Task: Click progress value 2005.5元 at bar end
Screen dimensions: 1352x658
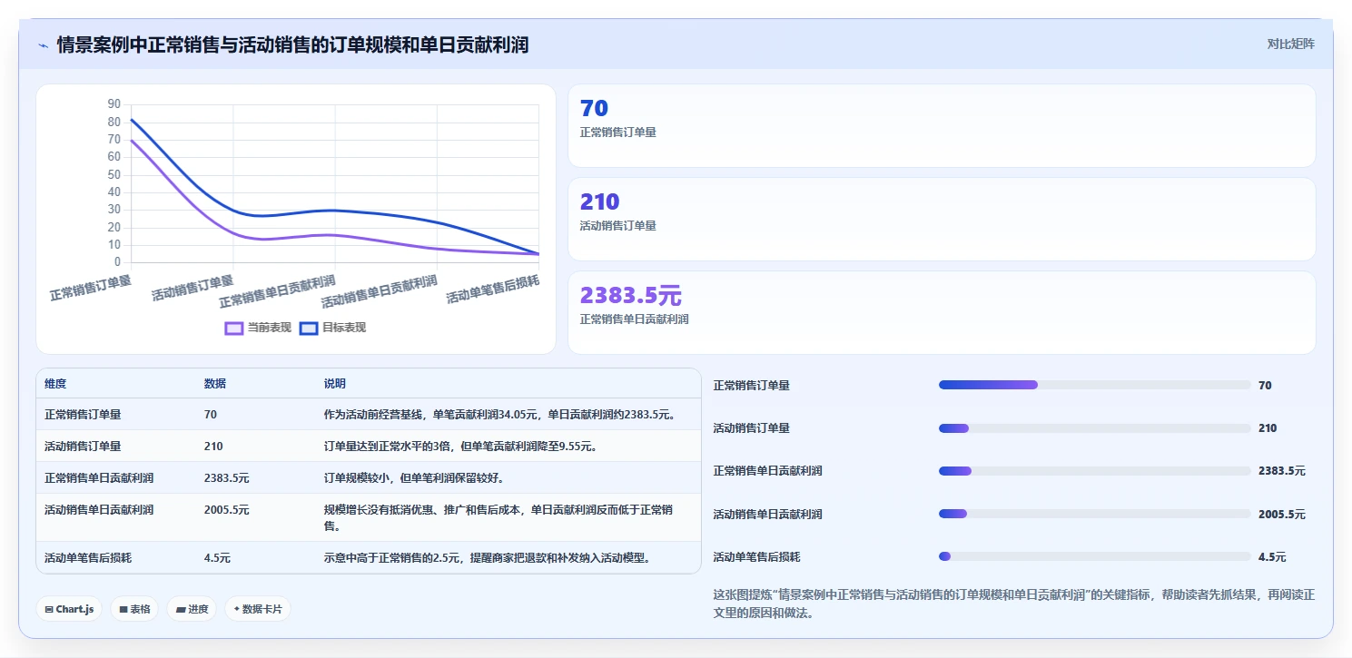Action: point(1282,514)
